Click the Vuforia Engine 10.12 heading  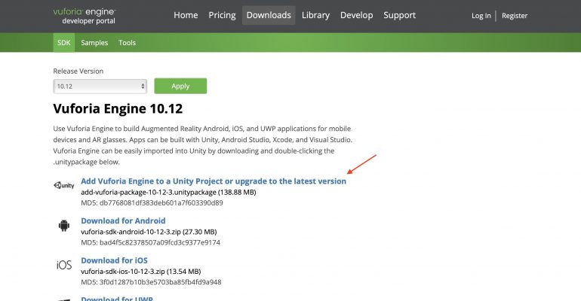point(118,108)
